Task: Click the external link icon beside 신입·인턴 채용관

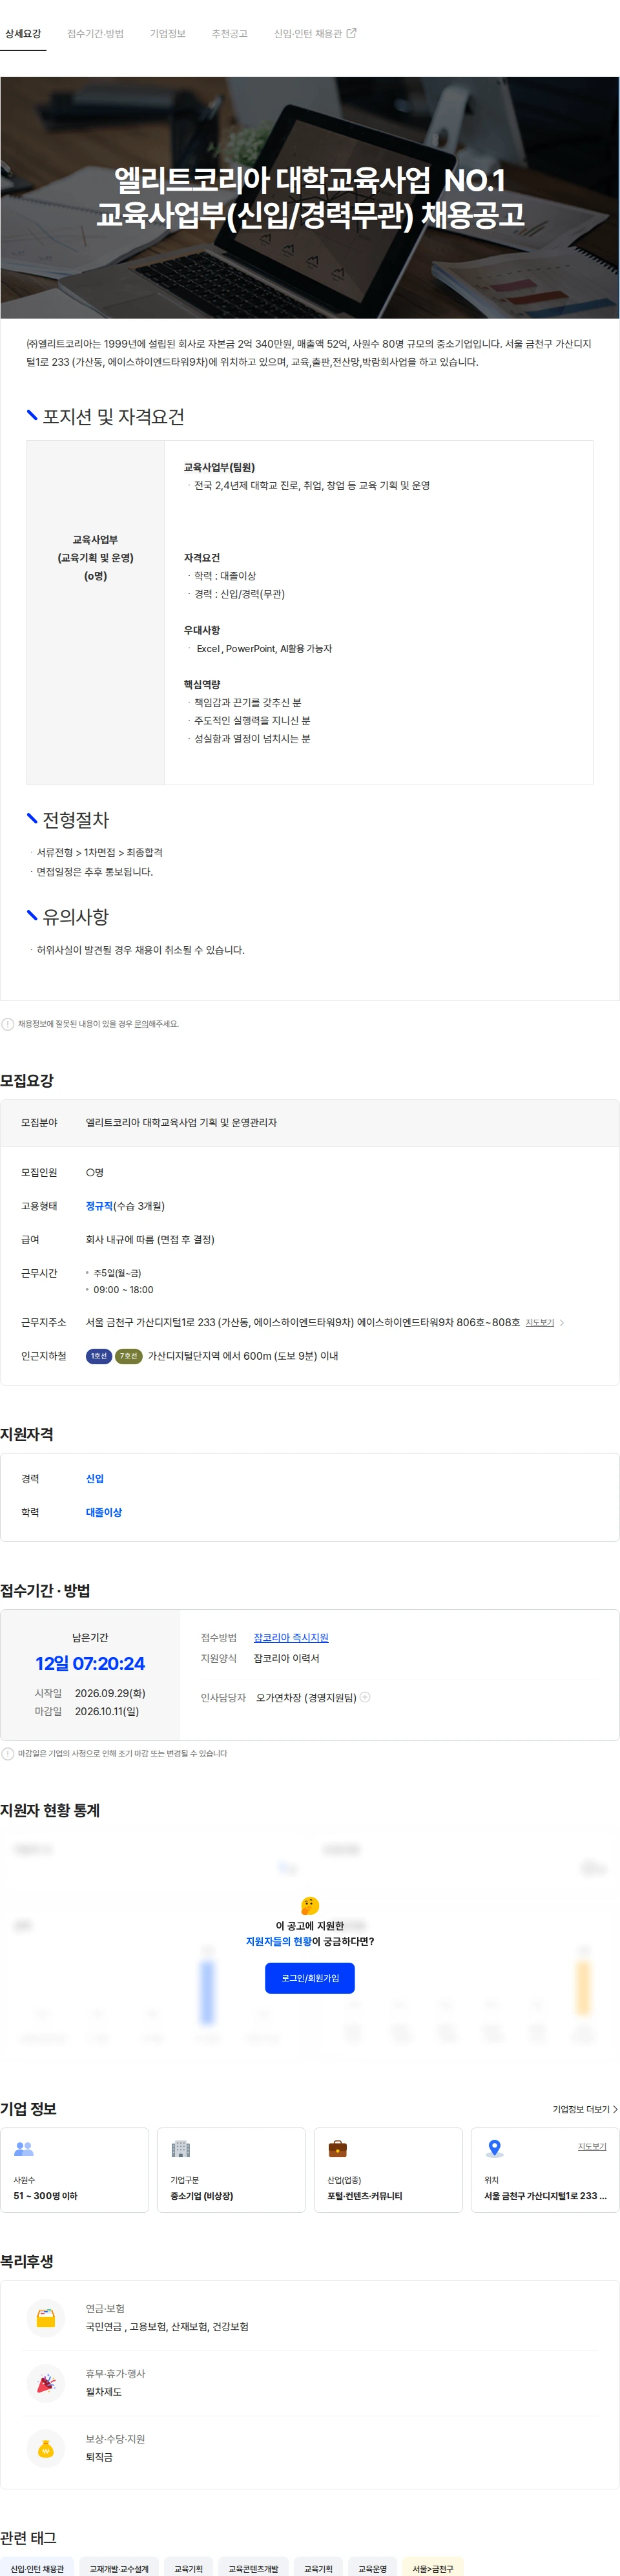Action: point(351,33)
